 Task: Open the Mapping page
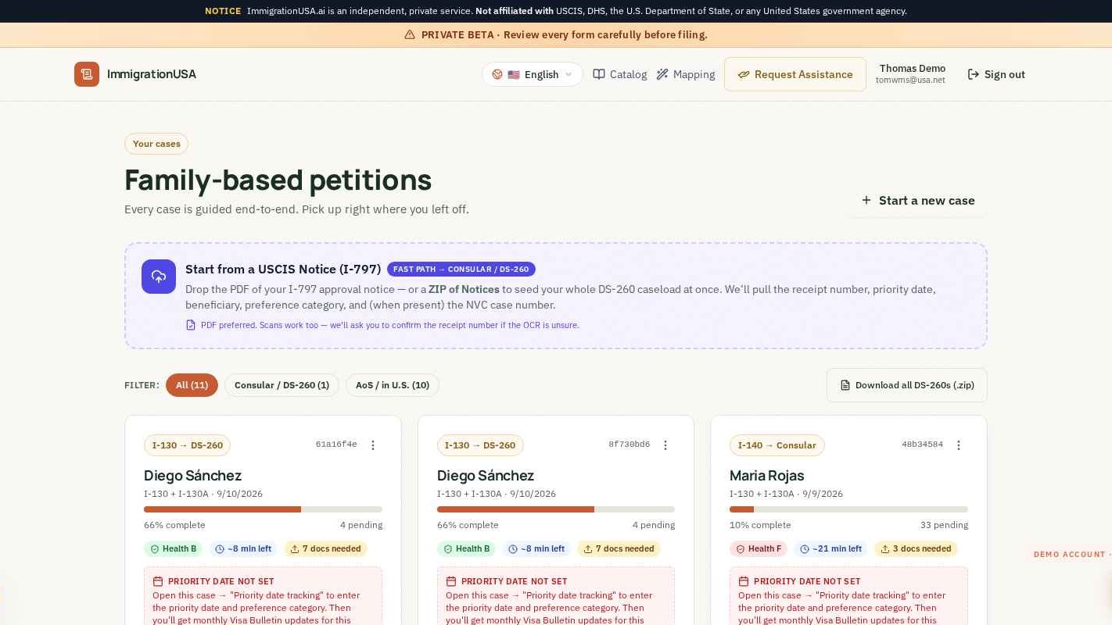click(686, 74)
